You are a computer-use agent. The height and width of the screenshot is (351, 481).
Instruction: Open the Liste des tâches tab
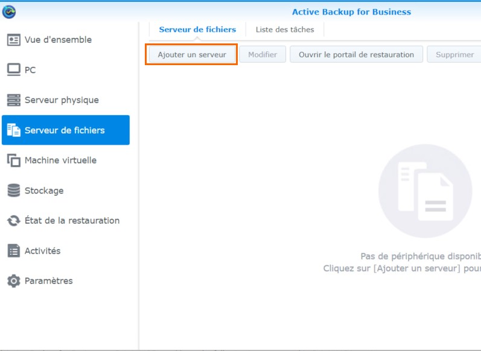[x=285, y=30]
